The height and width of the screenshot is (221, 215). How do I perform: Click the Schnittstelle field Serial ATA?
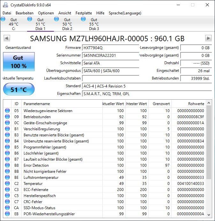pyautogui.click(x=110, y=63)
